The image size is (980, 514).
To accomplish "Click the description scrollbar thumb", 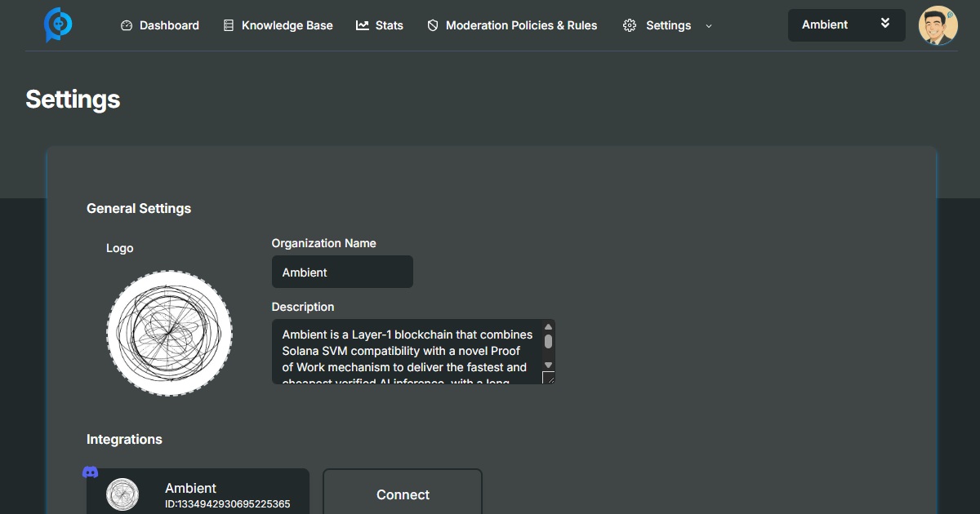I will [549, 341].
